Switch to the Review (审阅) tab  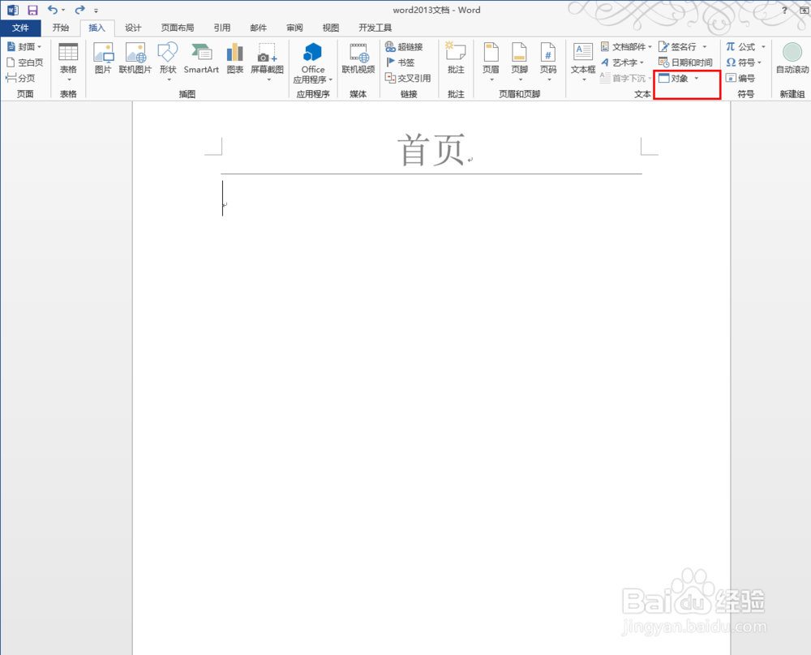tap(294, 28)
